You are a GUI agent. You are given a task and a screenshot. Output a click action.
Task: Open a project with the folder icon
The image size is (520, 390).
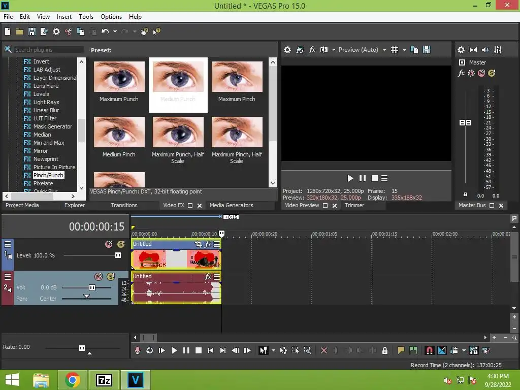pos(20,31)
